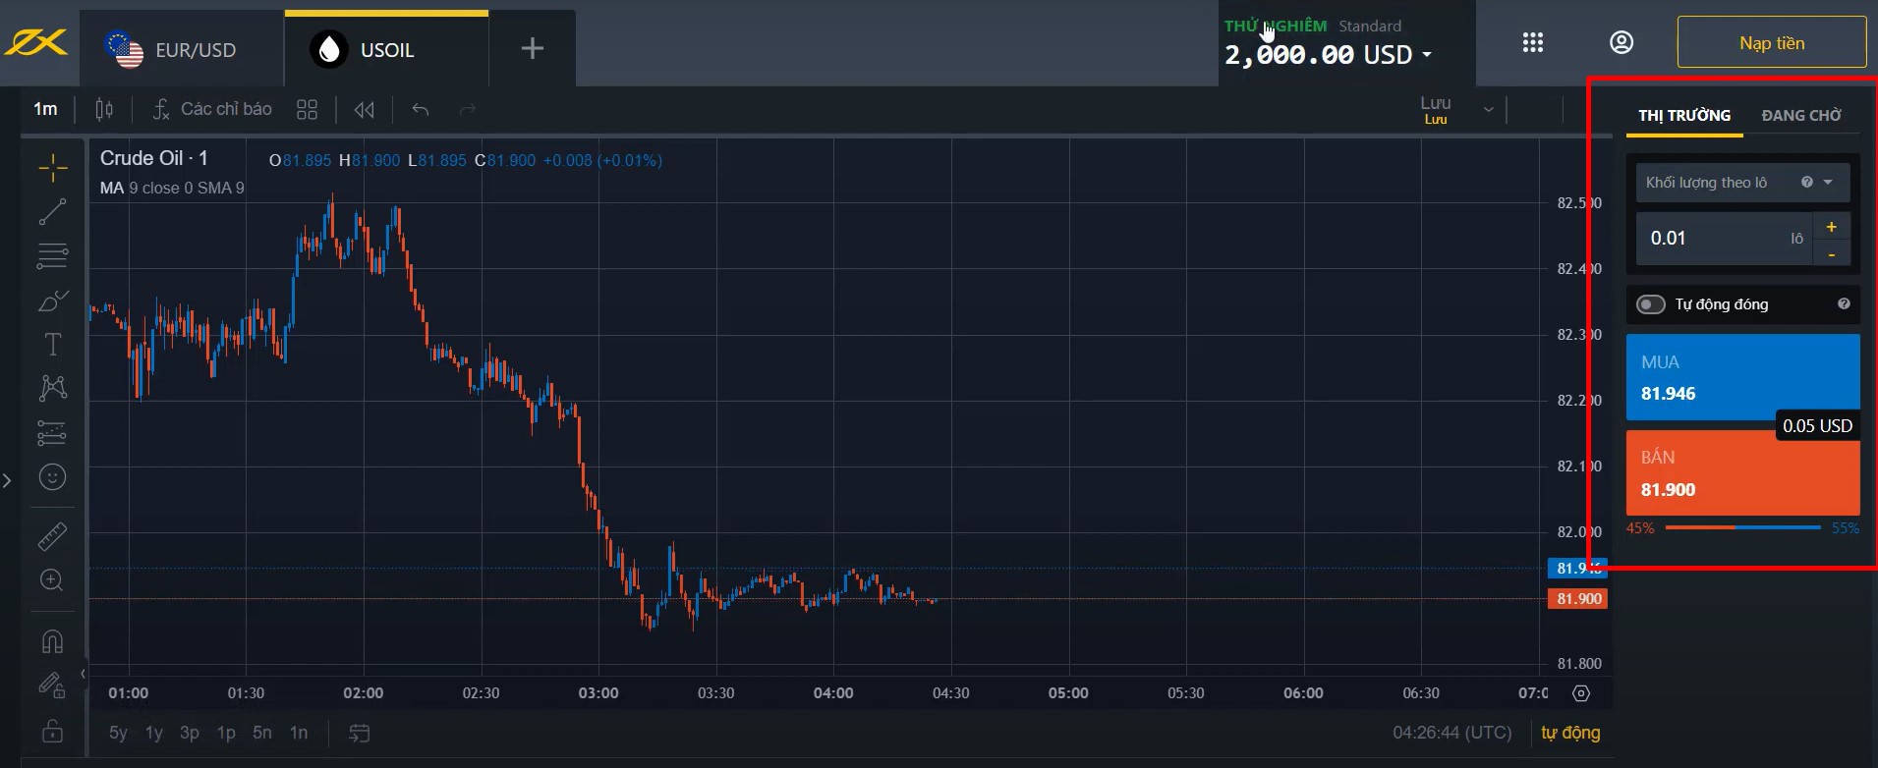
Task: Click the Nạp tiền deposit button
Action: point(1771,43)
